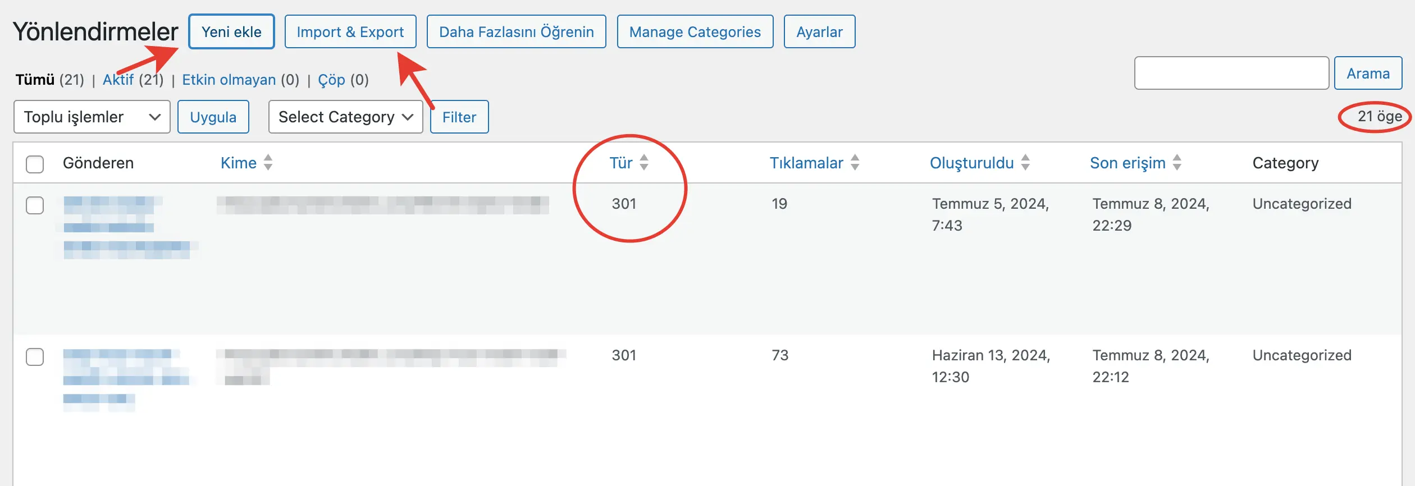Click the Oluşturuldu sort arrows icon
This screenshot has width=1415, height=486.
(x=1026, y=162)
